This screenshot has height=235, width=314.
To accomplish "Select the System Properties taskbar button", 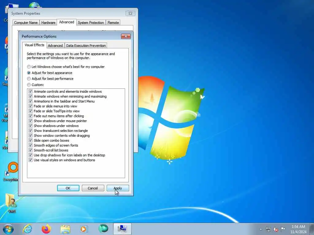I will click(122, 229).
